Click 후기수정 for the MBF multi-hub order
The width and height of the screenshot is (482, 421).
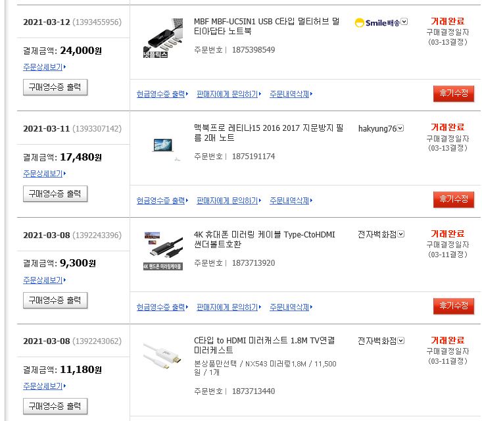[453, 93]
